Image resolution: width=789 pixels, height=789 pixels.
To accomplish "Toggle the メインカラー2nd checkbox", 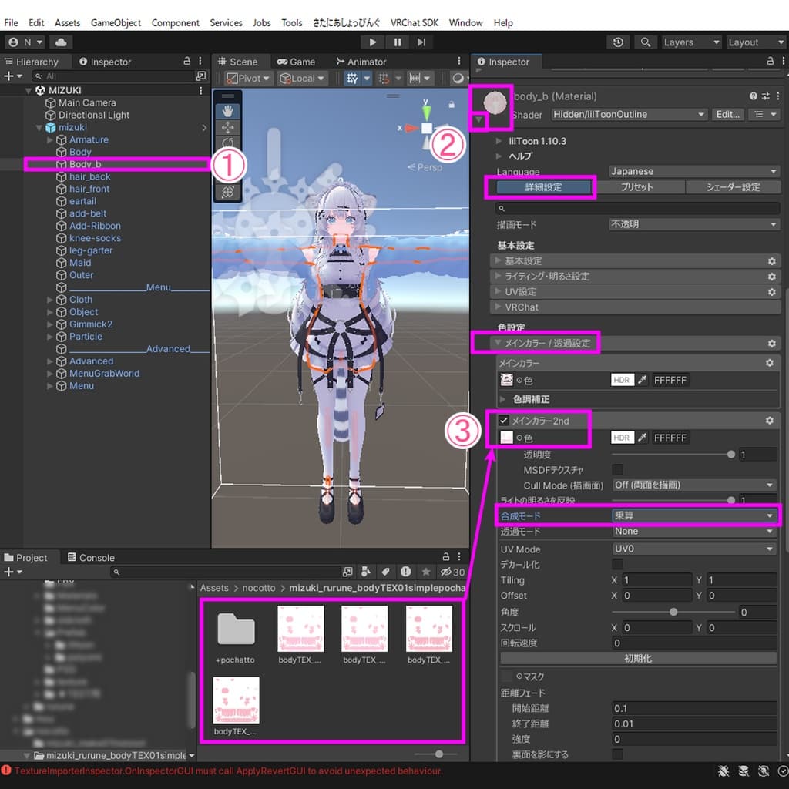I will click(504, 421).
